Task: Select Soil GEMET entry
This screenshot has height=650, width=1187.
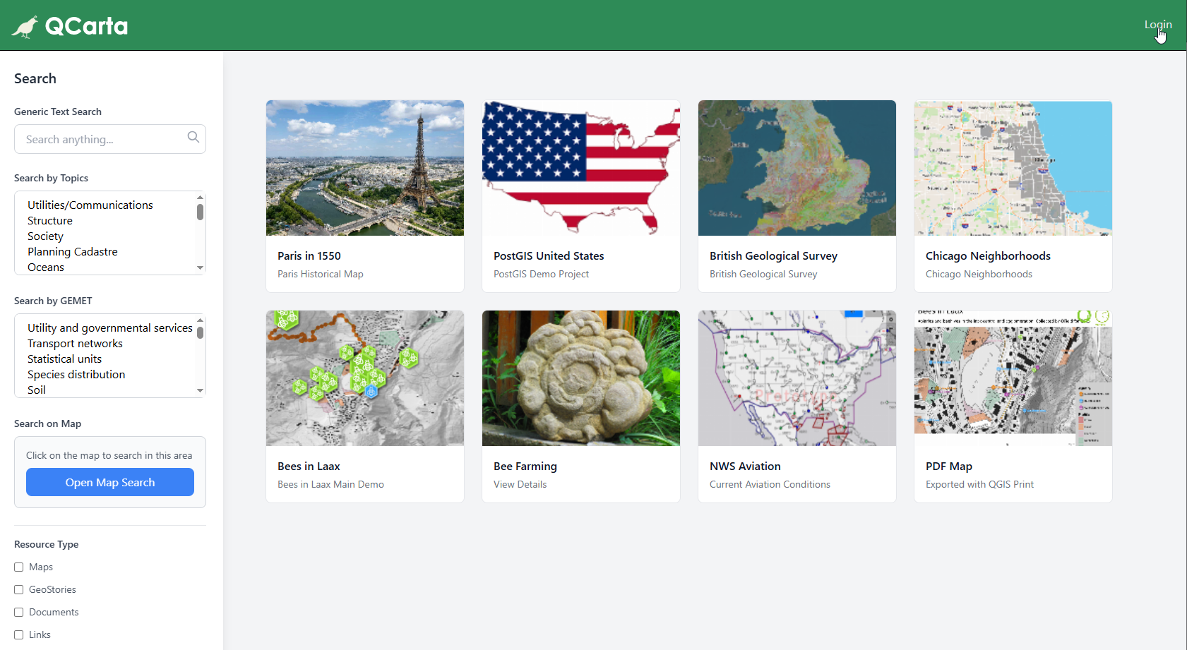Action: (x=37, y=390)
